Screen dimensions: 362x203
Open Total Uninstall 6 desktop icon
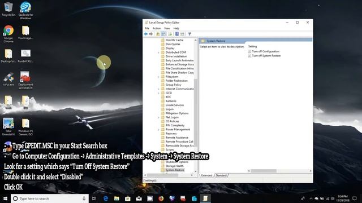[8, 126]
